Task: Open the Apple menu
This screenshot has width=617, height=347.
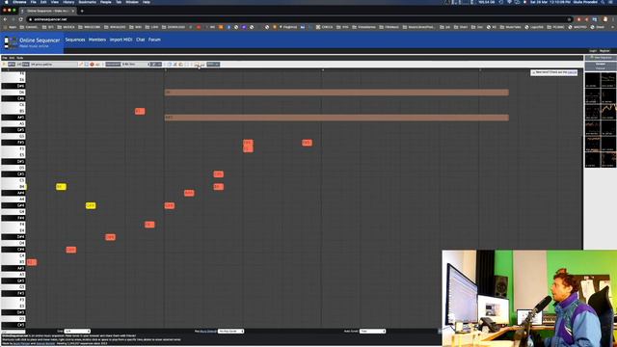Action: (x=7, y=2)
